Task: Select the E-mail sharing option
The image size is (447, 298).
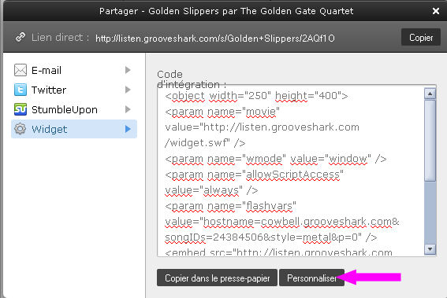Action: point(74,70)
